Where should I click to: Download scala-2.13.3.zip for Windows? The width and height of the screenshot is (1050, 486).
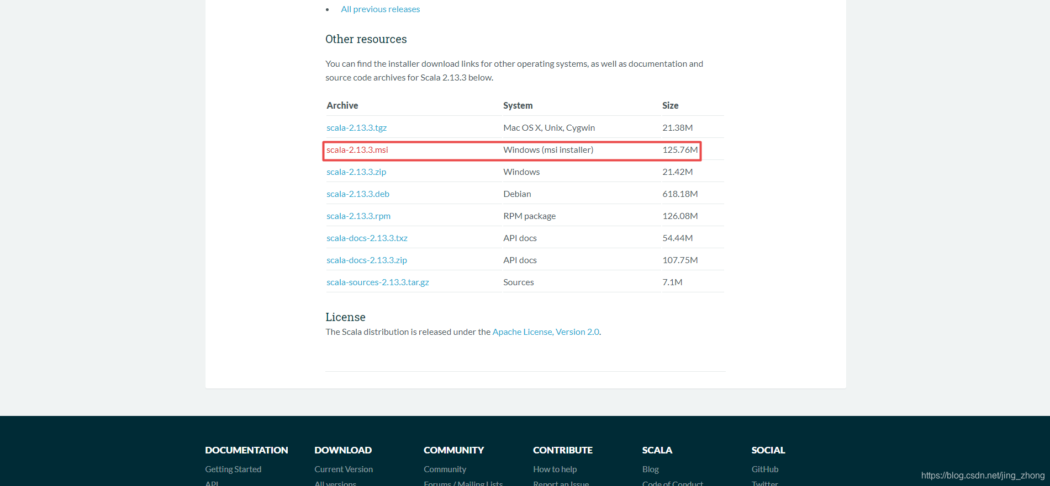point(356,172)
